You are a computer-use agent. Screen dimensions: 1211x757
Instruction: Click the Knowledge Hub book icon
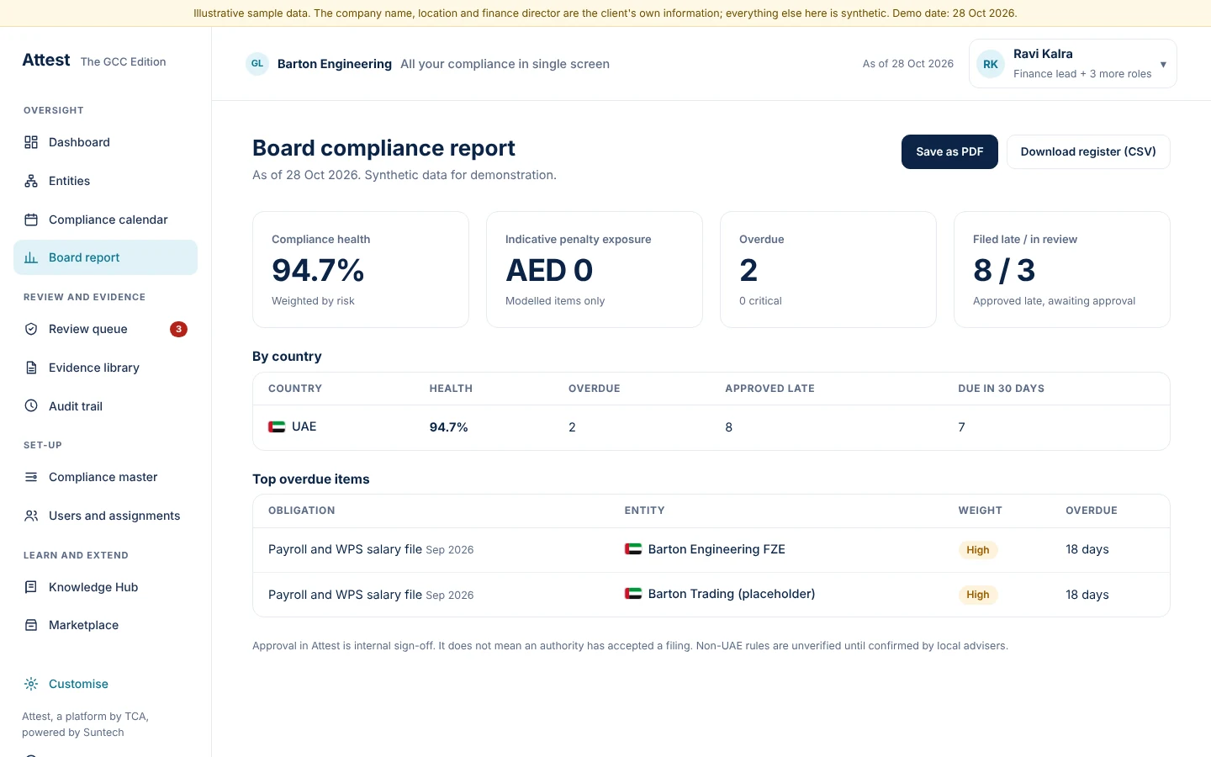[x=31, y=587]
